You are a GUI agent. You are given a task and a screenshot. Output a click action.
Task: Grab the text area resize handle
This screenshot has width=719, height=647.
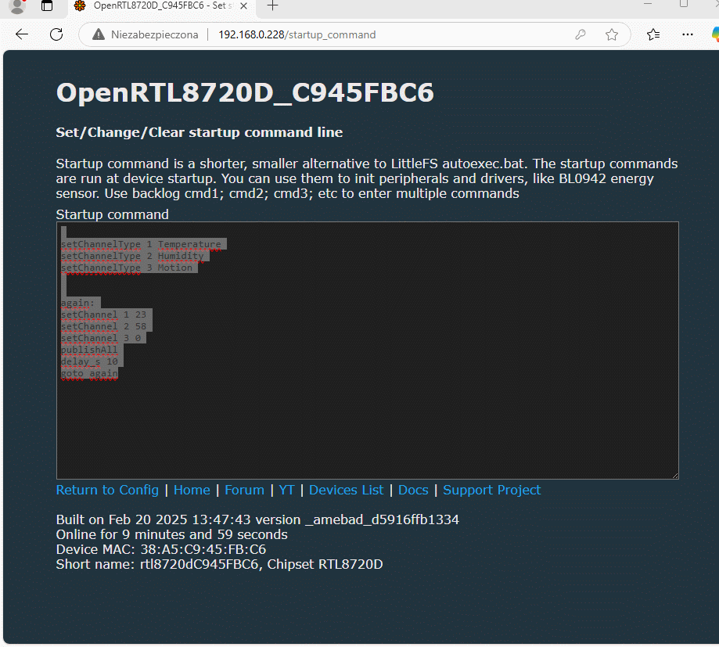point(675,476)
